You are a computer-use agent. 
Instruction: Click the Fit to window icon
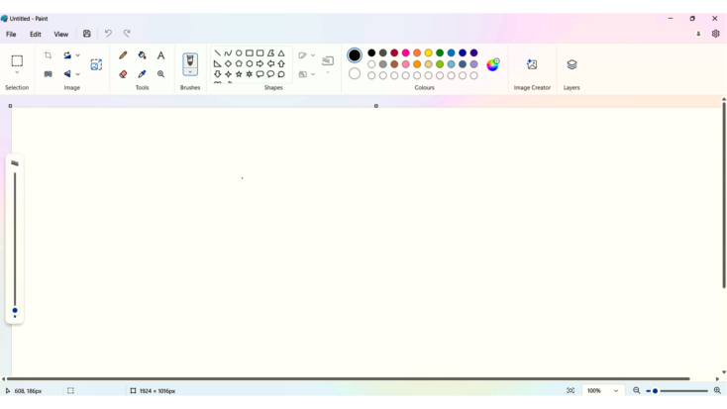(571, 391)
